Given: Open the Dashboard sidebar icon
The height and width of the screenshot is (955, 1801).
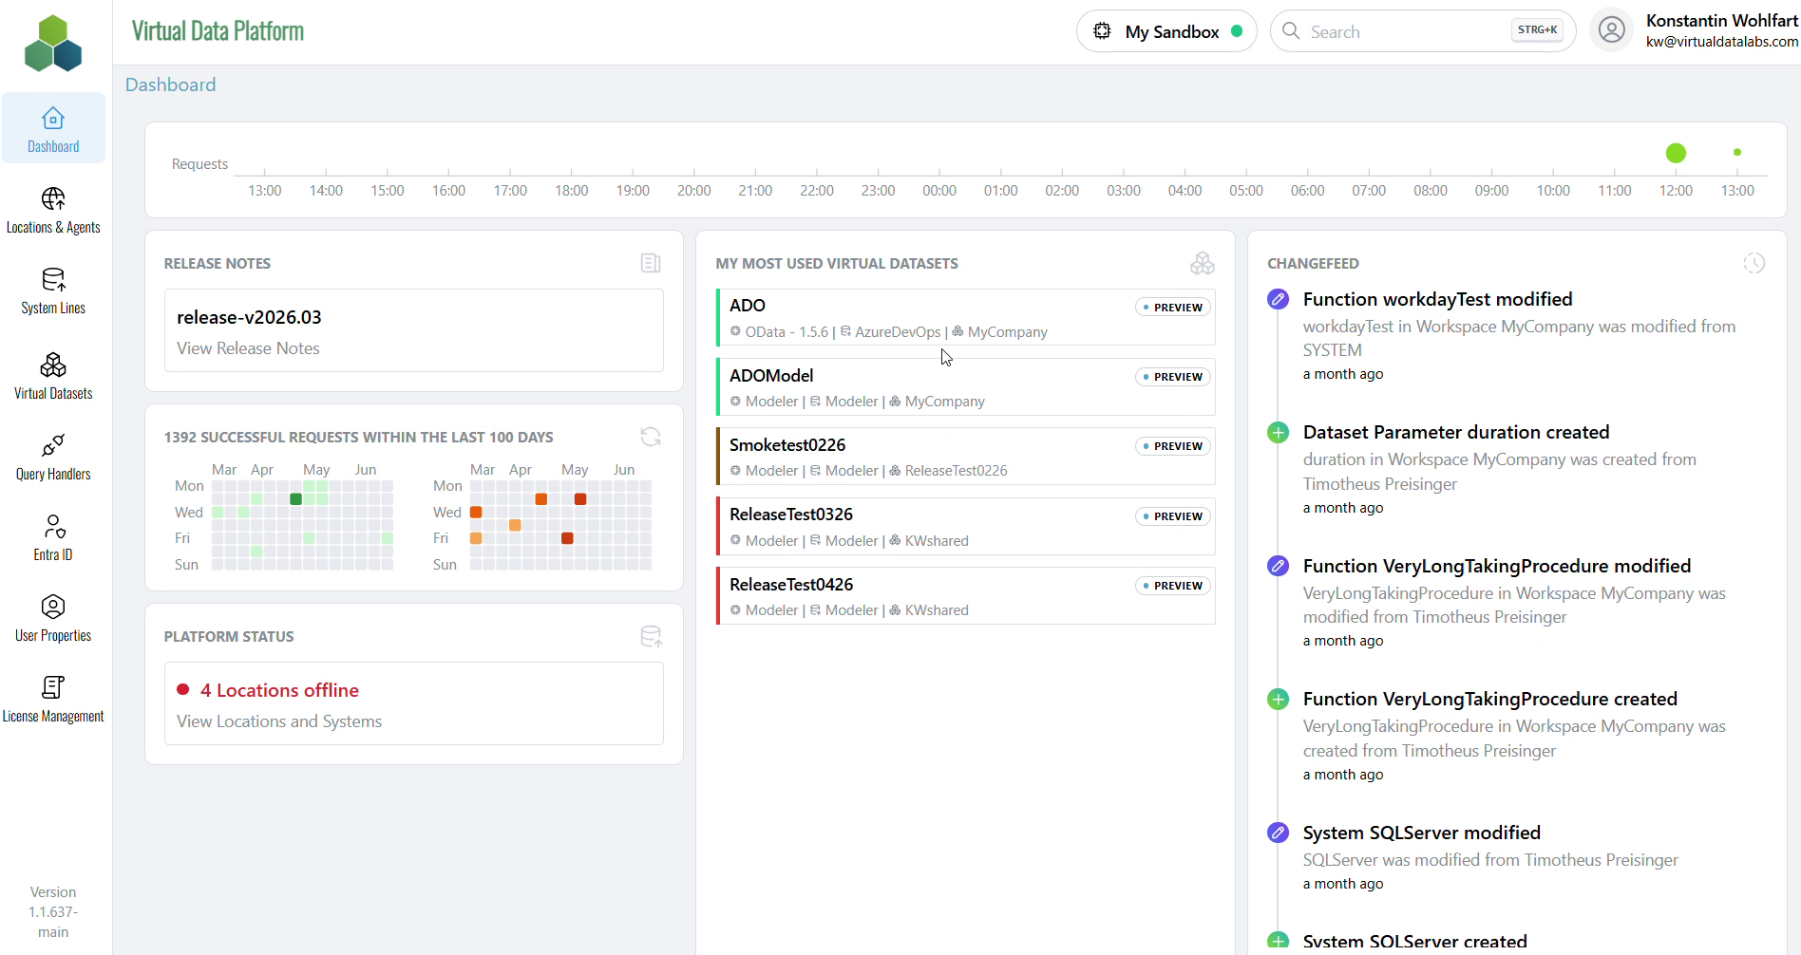Looking at the screenshot, I should (x=53, y=119).
